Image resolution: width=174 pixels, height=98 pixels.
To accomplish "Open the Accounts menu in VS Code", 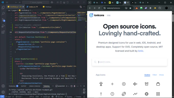I will pyautogui.click(x=3, y=86).
